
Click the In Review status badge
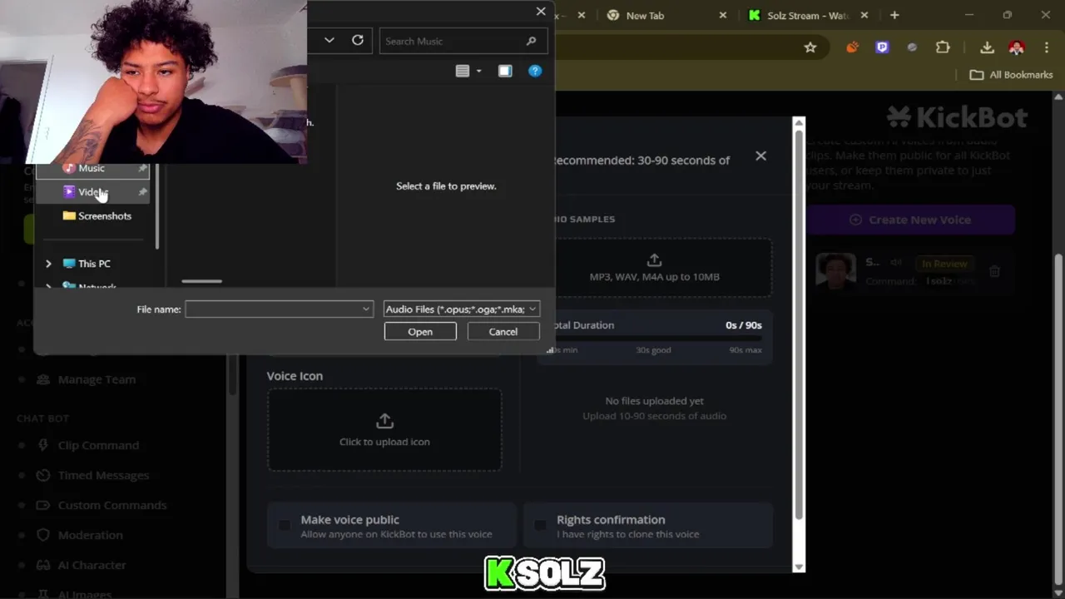[944, 264]
